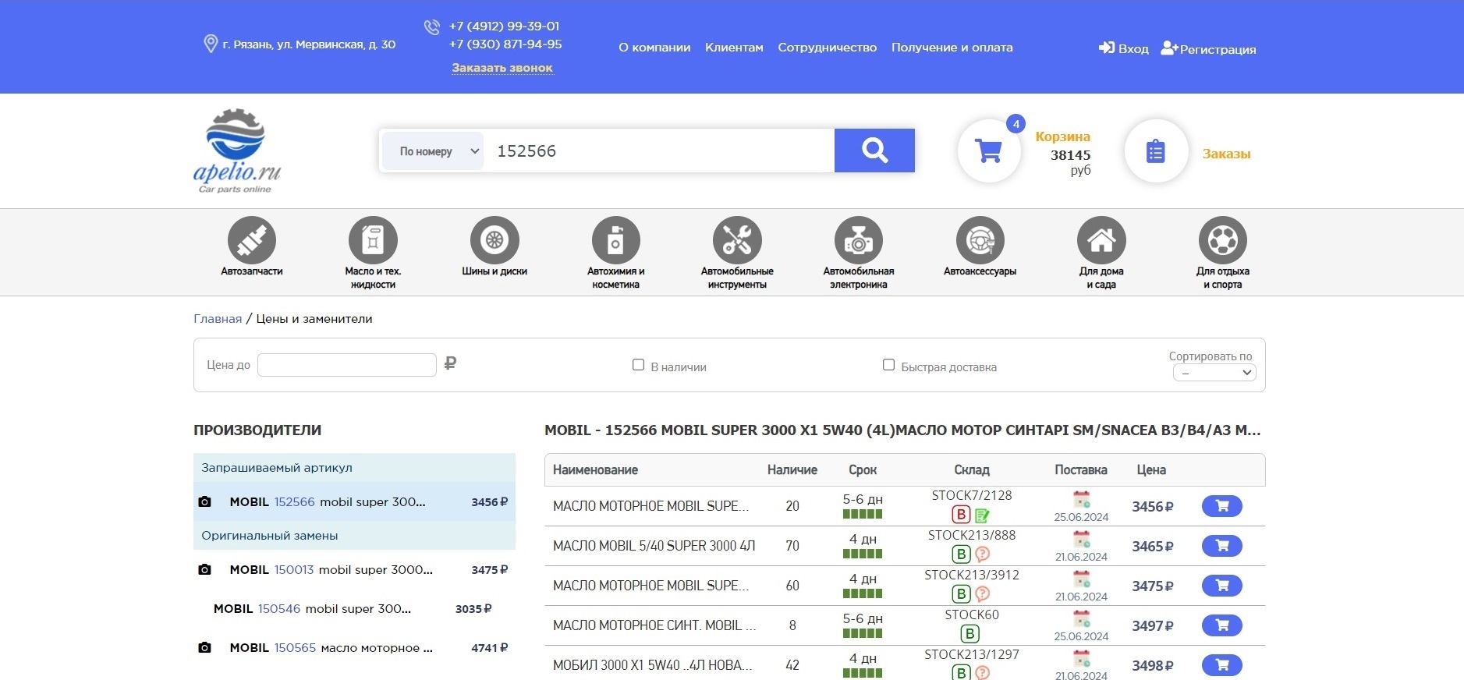This screenshot has height=680, width=1464.
Task: Add the 3465 ₽ offer to cart
Action: 1222,546
